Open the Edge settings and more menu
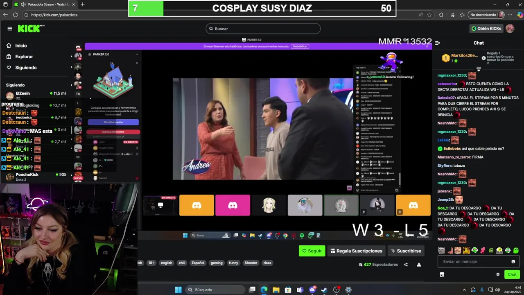The image size is (524, 295). point(511,15)
